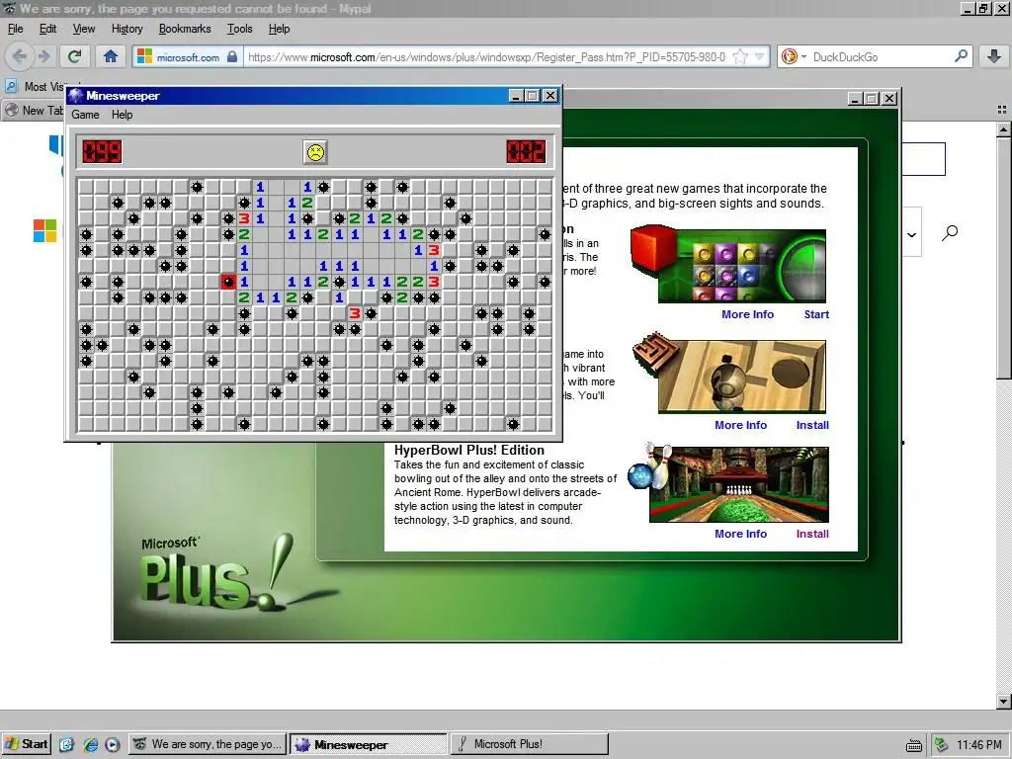The height and width of the screenshot is (759, 1012).
Task: Open the DuckDuckGo search engine selector
Action: (x=794, y=56)
